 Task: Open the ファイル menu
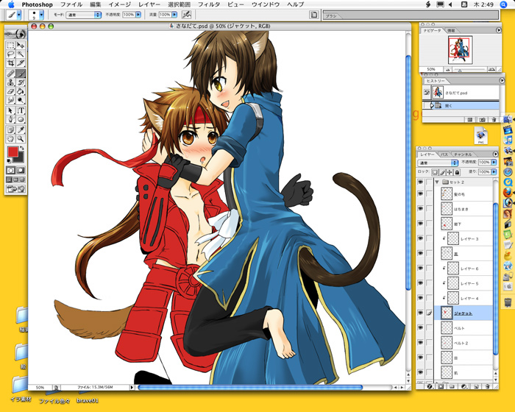(71, 4)
